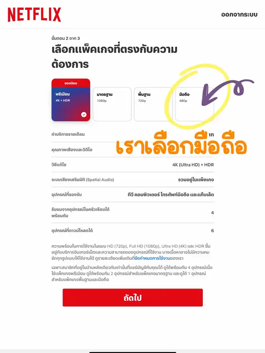Click the red ถัดไป button
Viewport: 265px width, 353px height.
133,298
